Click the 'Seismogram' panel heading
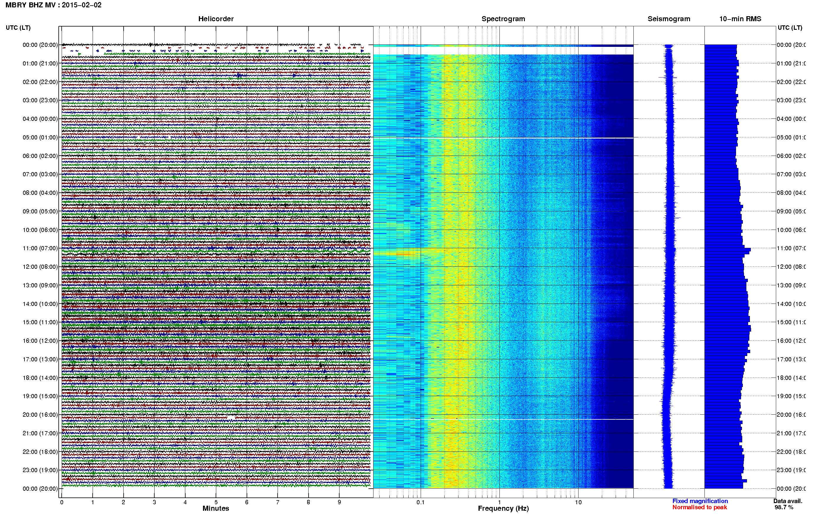This screenshot has width=839, height=524. point(669,19)
